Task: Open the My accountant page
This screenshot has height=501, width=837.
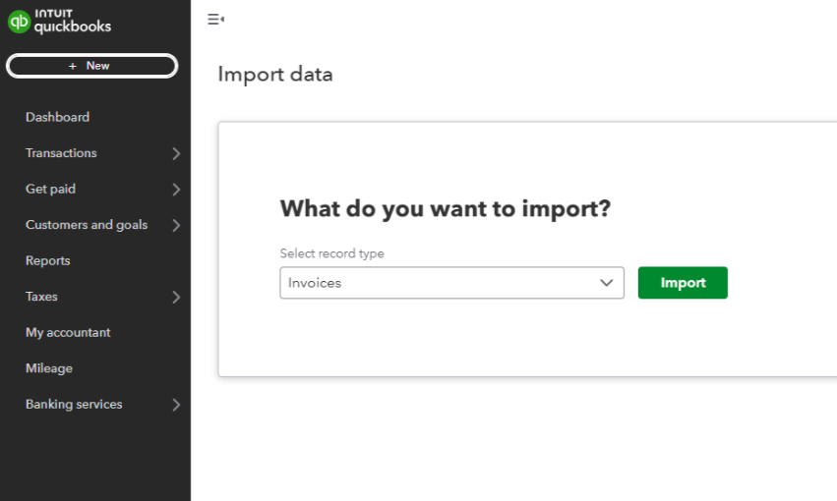Action: pos(68,332)
